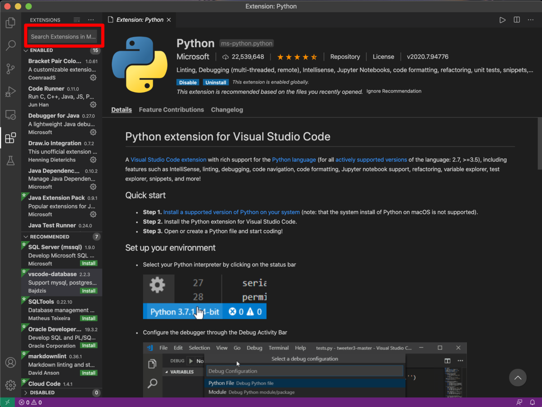Screen dimensions: 542x407
Task: Click the Python interpreter status bar image
Action: point(205,296)
